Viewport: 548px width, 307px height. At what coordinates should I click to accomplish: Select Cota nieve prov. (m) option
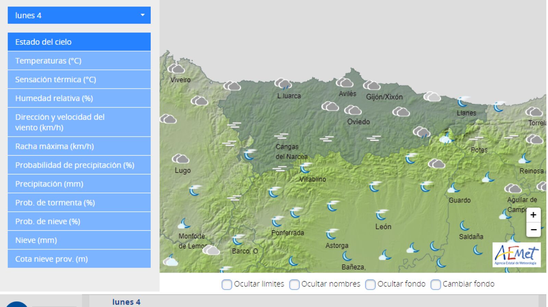[x=79, y=259]
